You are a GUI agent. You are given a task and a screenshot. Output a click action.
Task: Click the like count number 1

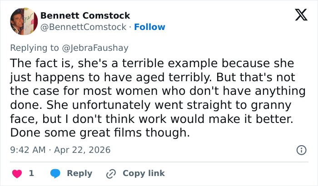click(x=31, y=173)
